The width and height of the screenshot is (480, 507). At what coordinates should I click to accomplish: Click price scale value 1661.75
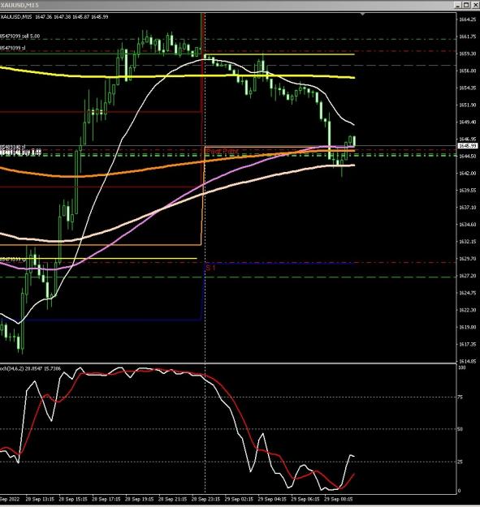[x=467, y=37]
